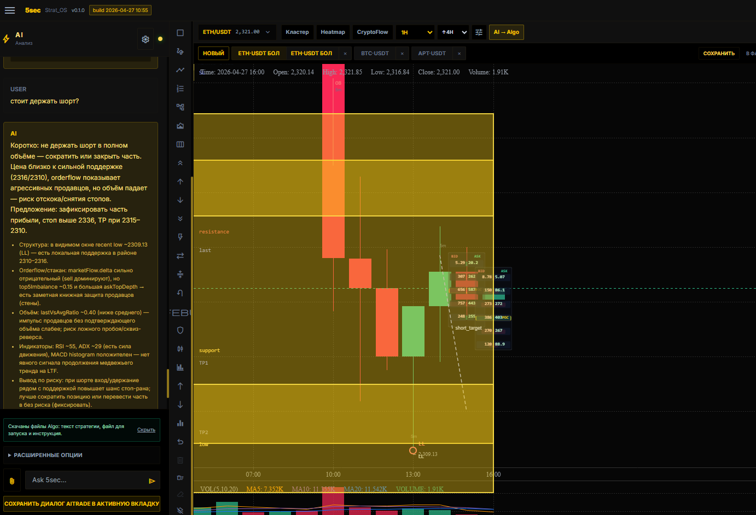Screen dimensions: 756x515
Task: Open the 1H timeframe dropdown
Action: [415, 32]
